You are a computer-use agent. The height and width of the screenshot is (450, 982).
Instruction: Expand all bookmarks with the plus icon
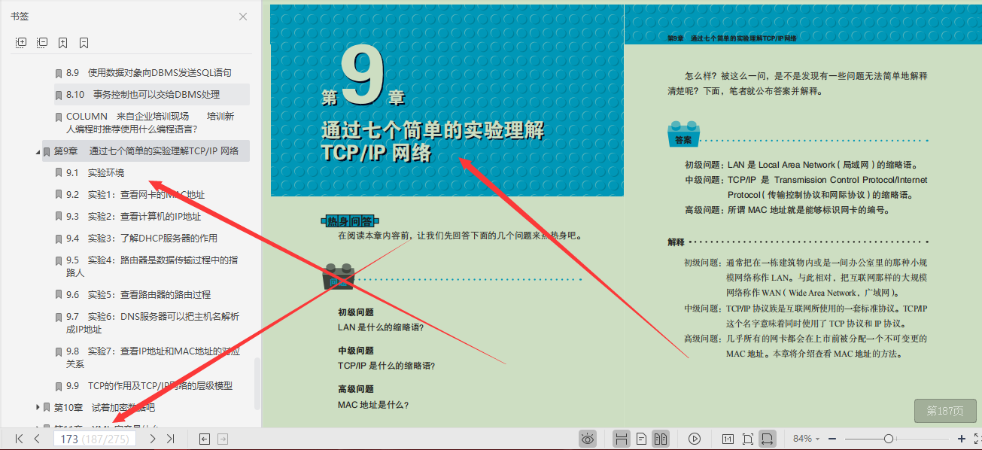pos(21,42)
